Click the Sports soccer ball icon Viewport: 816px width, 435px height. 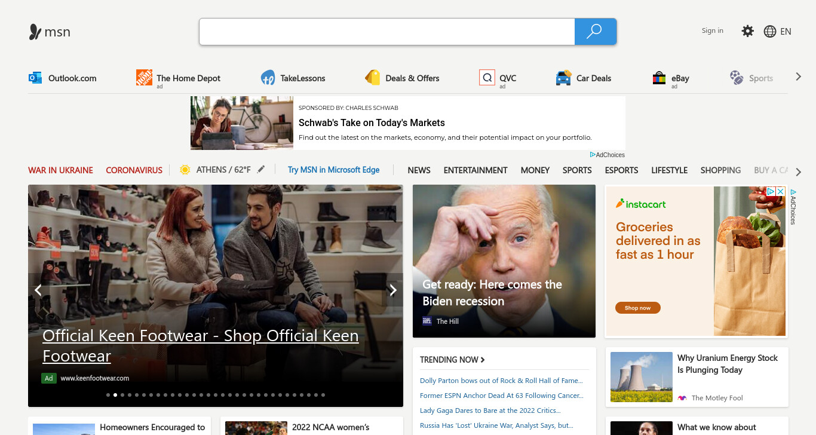[737, 78]
